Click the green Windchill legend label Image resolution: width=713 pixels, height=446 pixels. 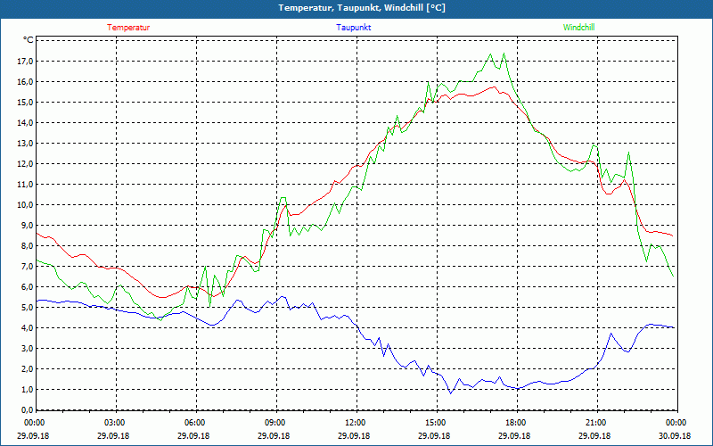578,28
